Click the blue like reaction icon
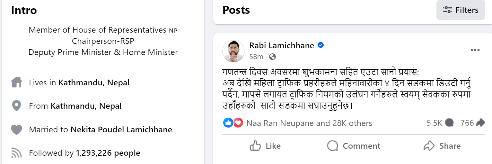Viewport: 492px width, 164px height. (228, 123)
